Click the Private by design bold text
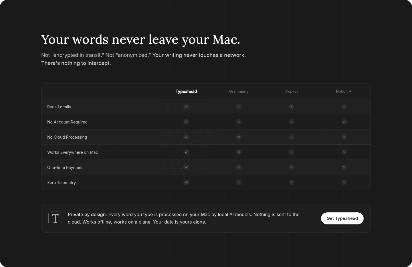412x267 pixels. coord(87,214)
